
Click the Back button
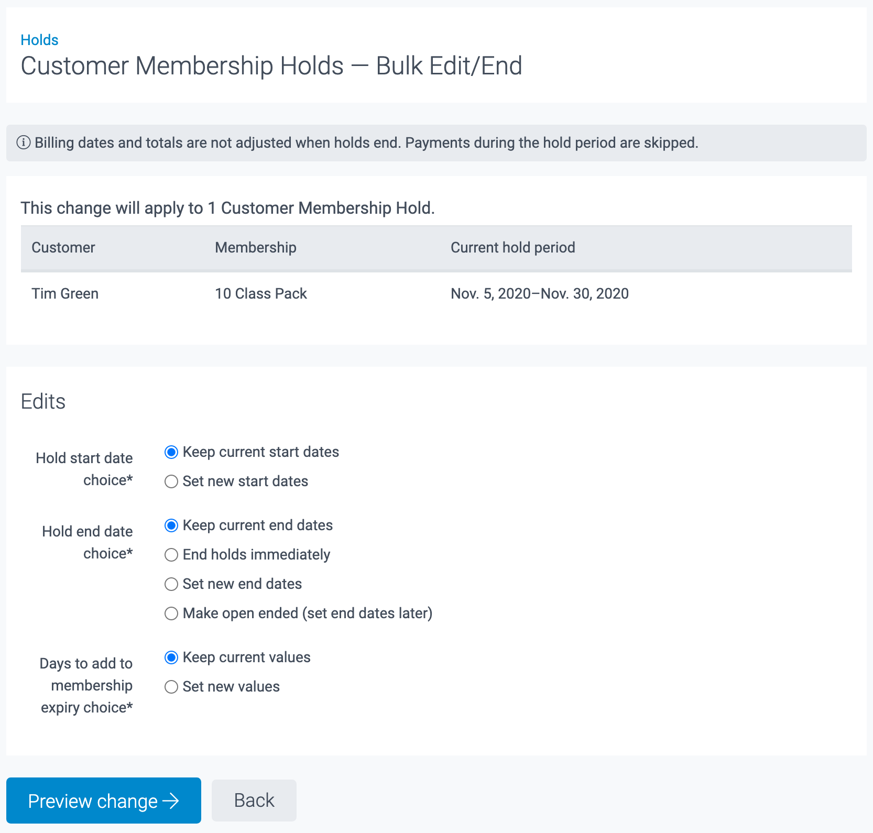[x=254, y=801]
